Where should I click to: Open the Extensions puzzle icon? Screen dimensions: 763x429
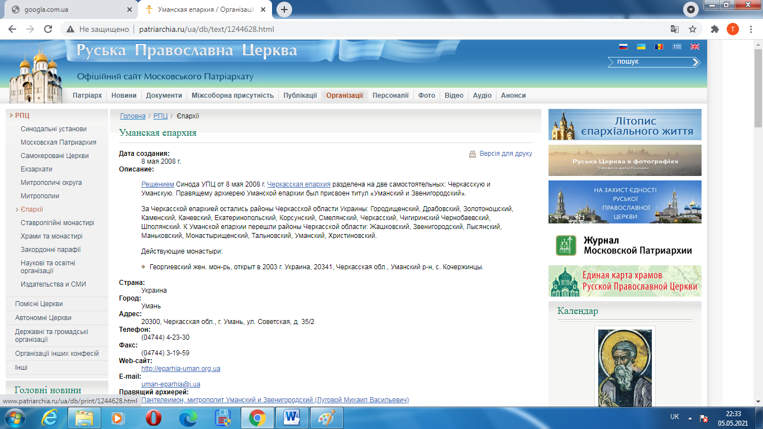[714, 29]
